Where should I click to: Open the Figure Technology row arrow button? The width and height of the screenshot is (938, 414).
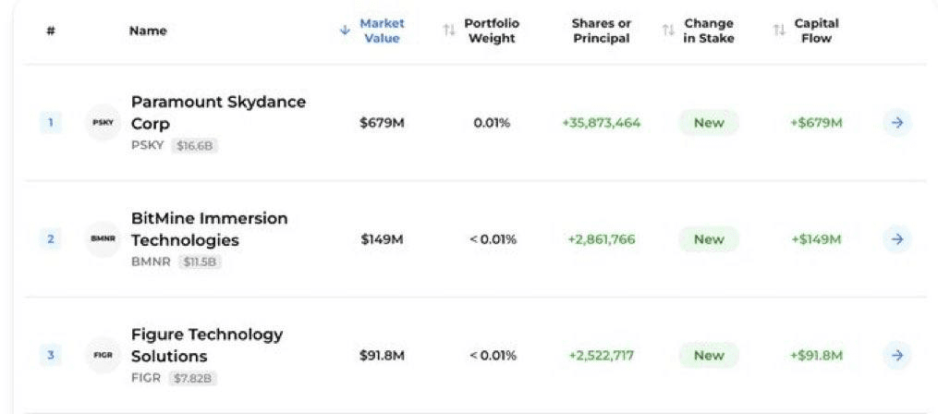click(896, 355)
